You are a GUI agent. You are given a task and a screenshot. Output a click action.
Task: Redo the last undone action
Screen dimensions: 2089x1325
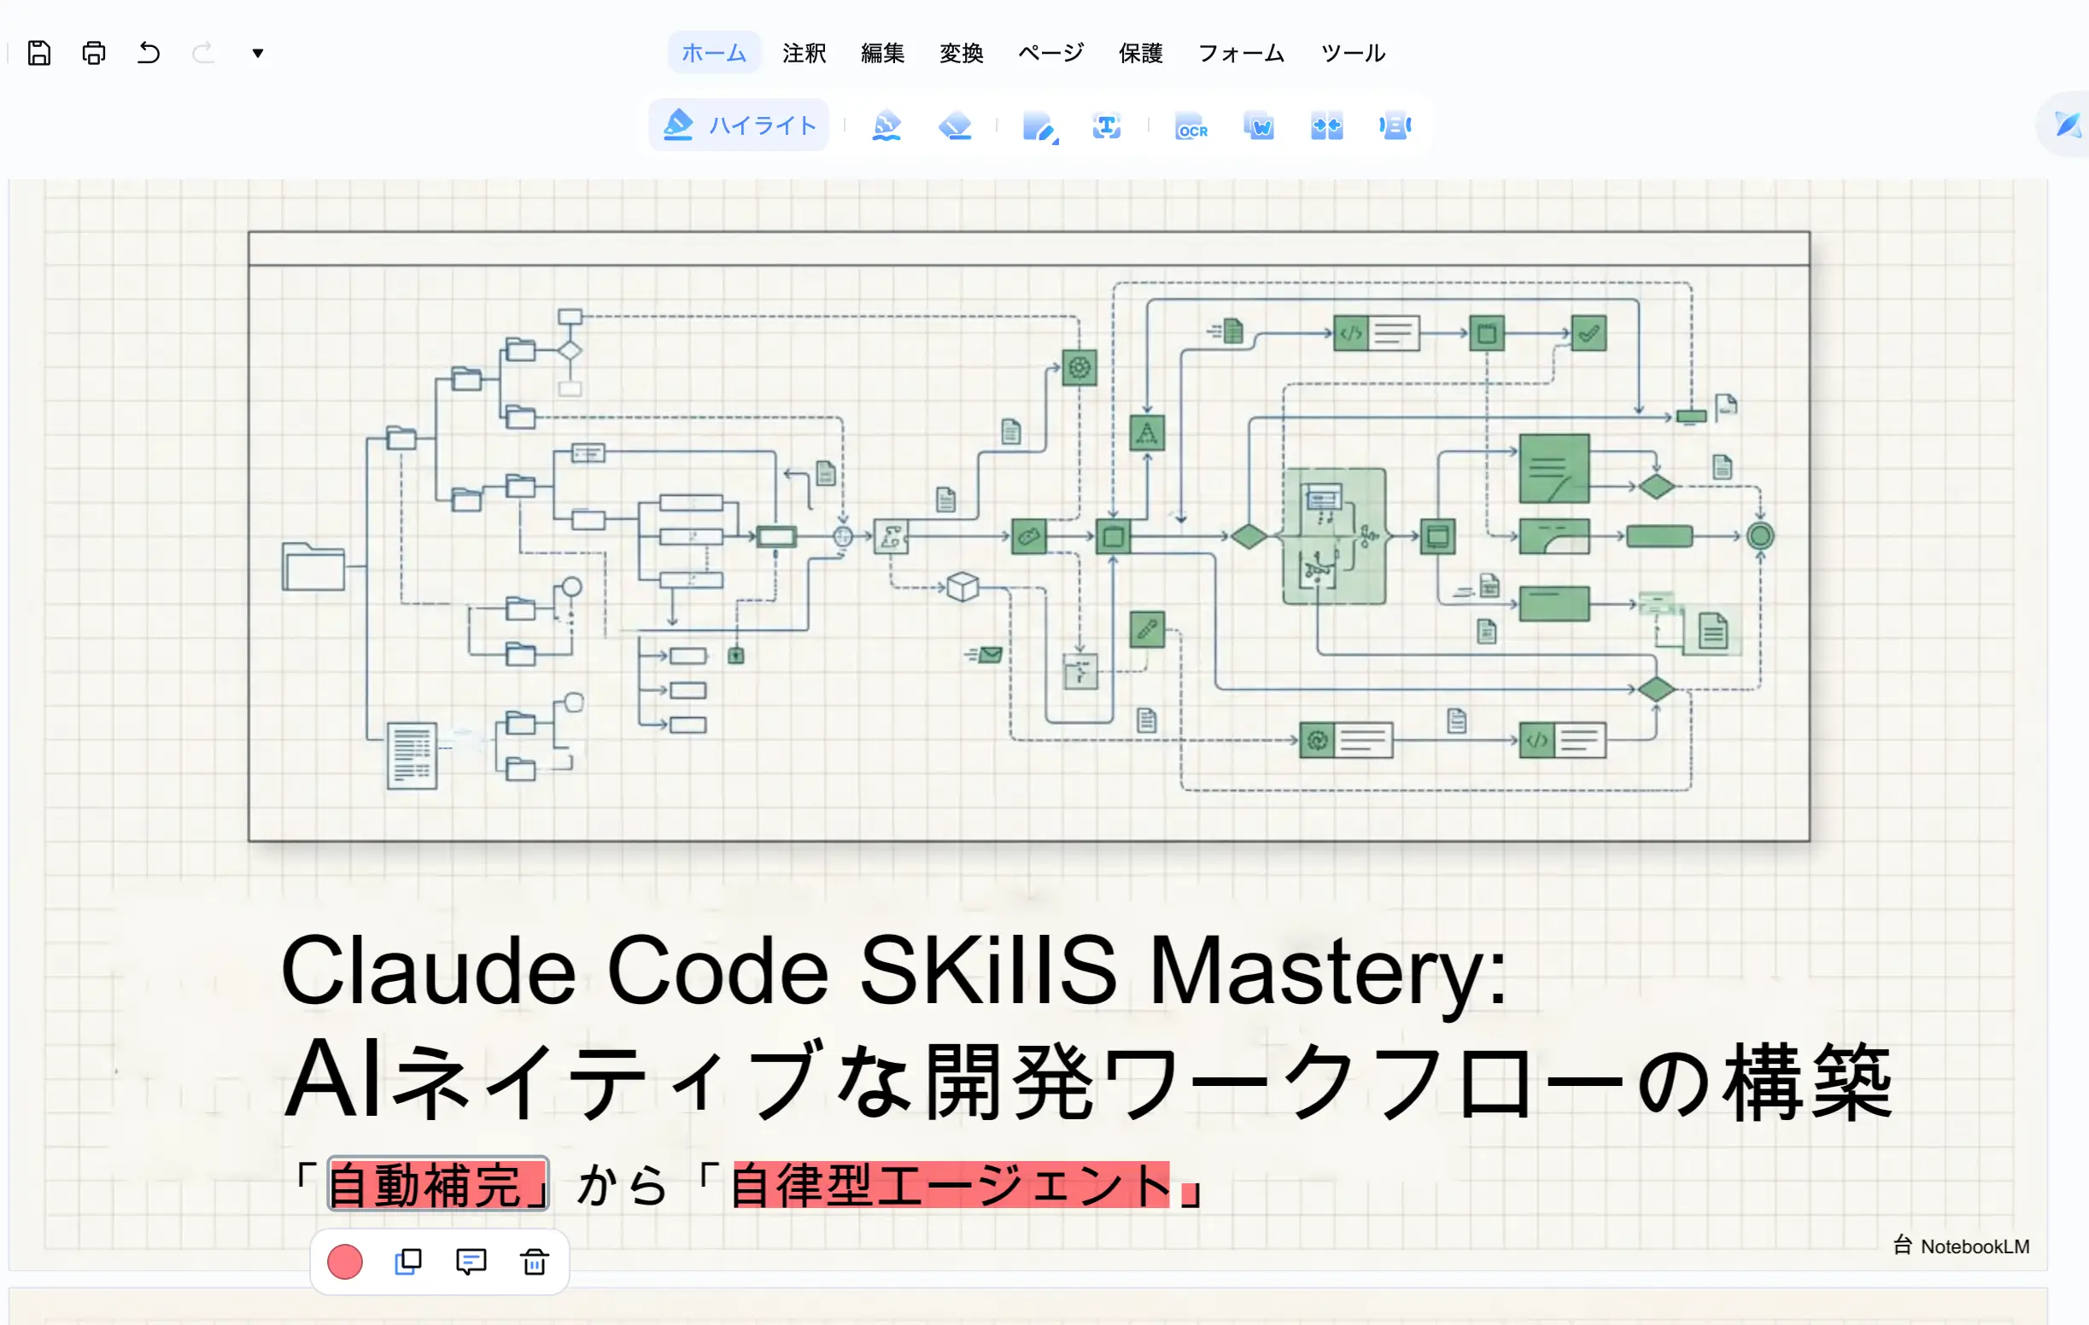coord(203,53)
